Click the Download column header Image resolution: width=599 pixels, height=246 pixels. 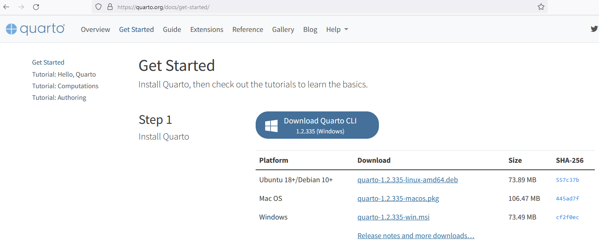pos(374,160)
